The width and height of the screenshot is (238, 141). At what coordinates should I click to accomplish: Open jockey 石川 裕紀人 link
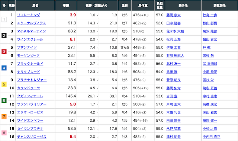pyautogui.click(x=175, y=56)
